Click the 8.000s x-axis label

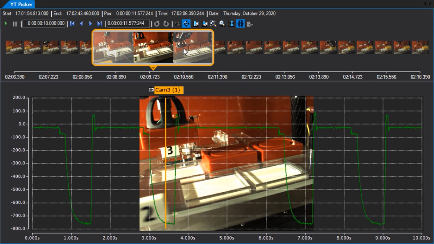click(344, 238)
